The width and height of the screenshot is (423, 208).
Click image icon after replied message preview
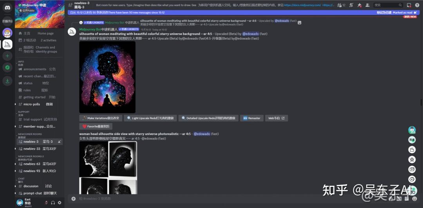point(300,23)
